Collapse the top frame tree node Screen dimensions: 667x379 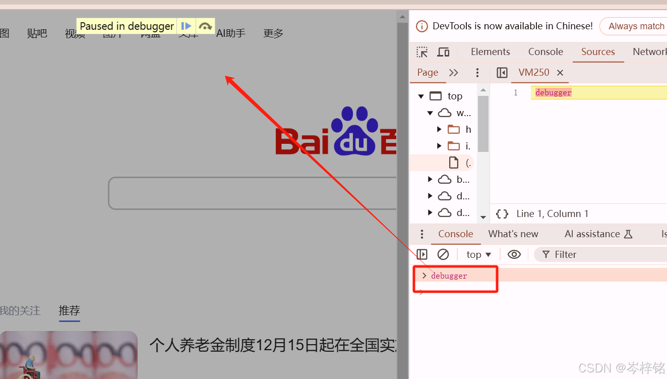click(x=421, y=96)
